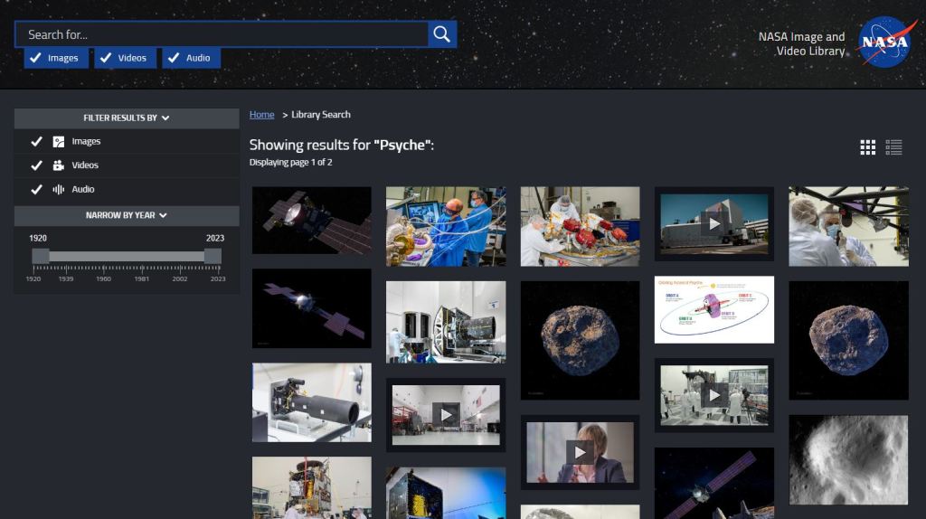926x519 pixels.
Task: Toggle Videos filter in the sidebar
Action: click(x=37, y=165)
